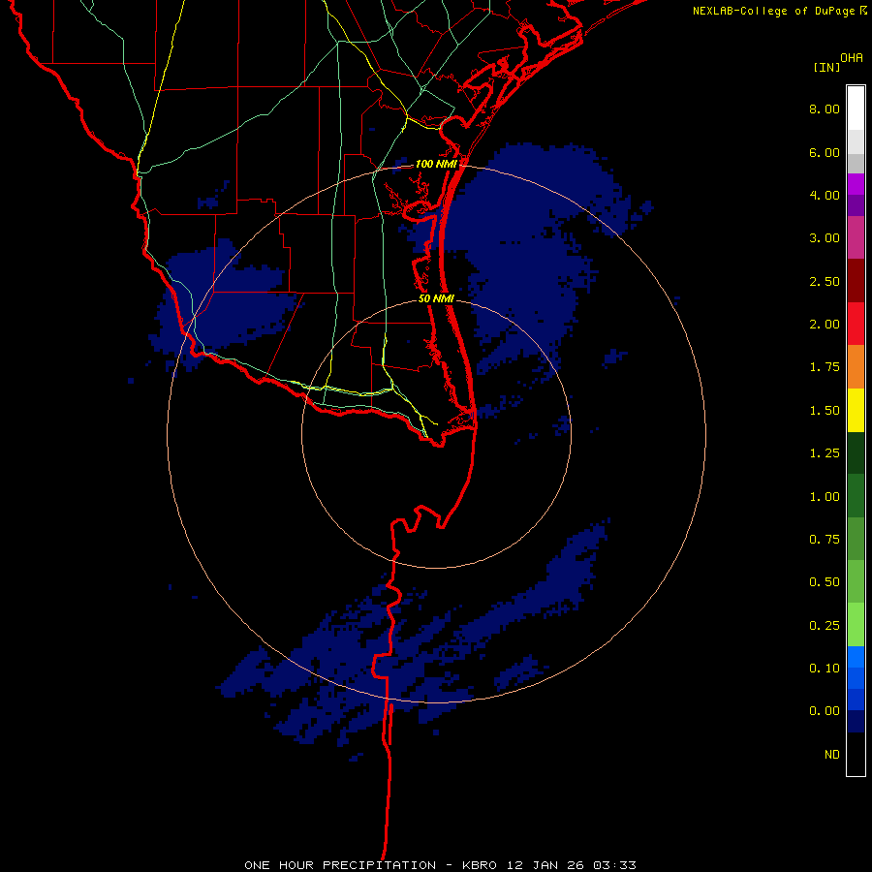Select the 3.00 legend value
Viewport: 872px width, 872px height.
coord(825,238)
